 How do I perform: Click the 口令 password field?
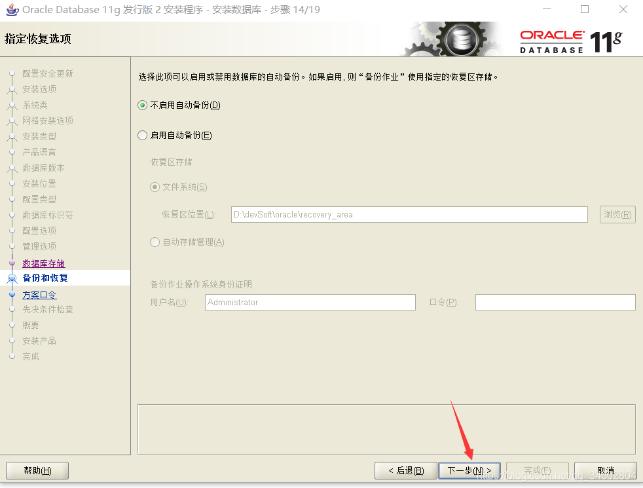(x=555, y=302)
